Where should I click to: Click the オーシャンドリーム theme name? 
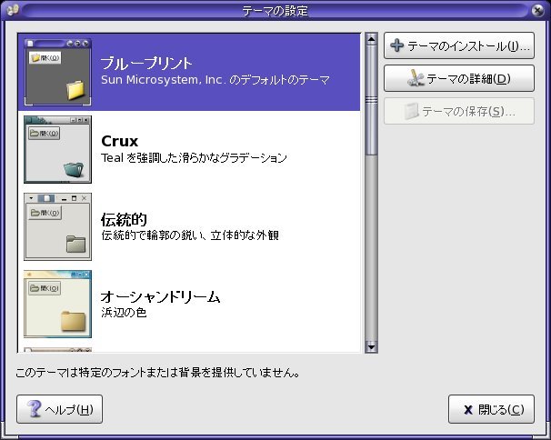pyautogui.click(x=160, y=297)
